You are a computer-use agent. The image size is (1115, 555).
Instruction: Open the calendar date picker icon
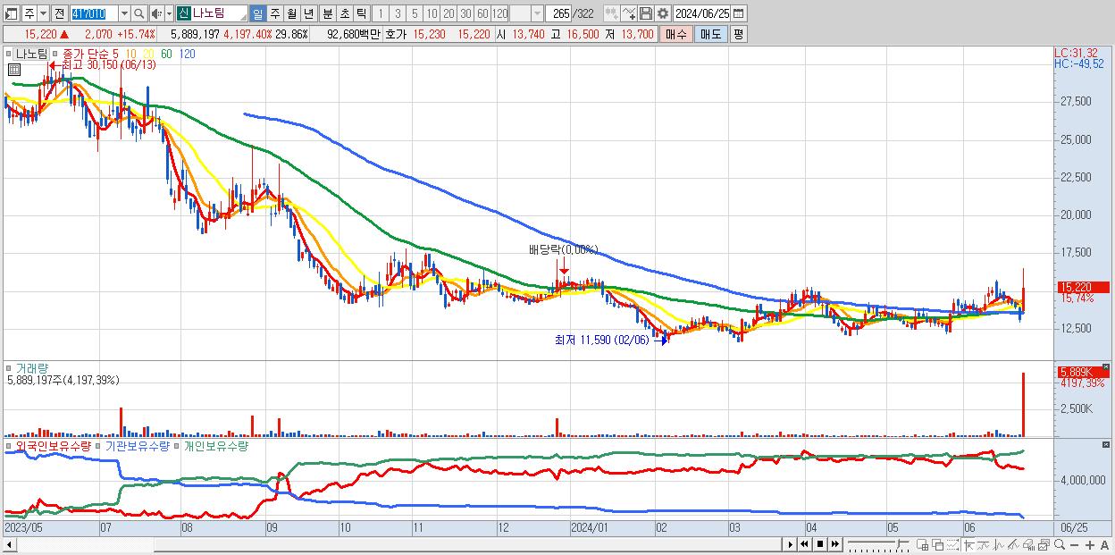tap(739, 13)
